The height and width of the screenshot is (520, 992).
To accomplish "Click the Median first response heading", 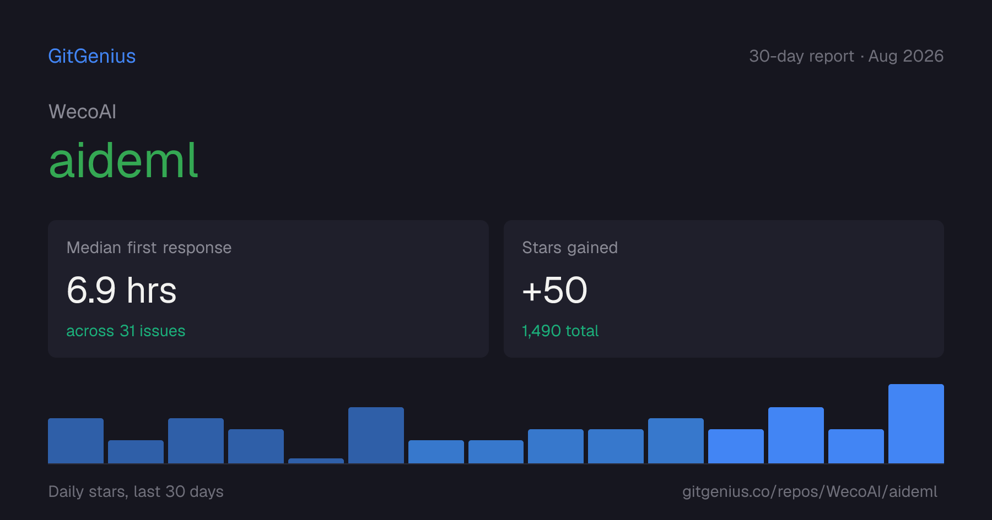I will pos(149,248).
